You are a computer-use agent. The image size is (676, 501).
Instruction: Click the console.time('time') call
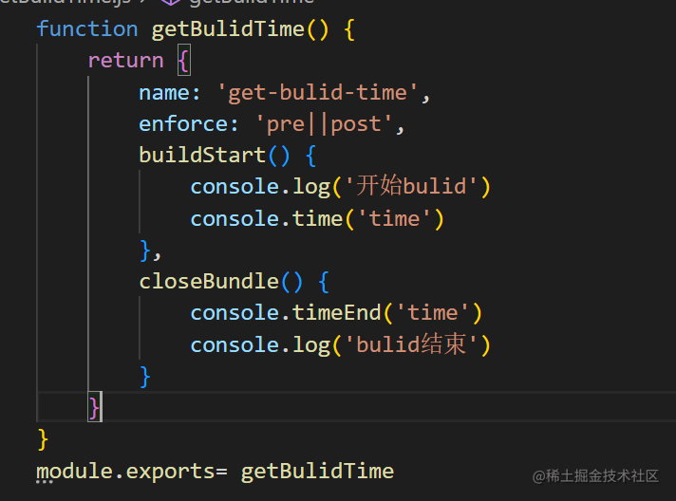tap(317, 218)
